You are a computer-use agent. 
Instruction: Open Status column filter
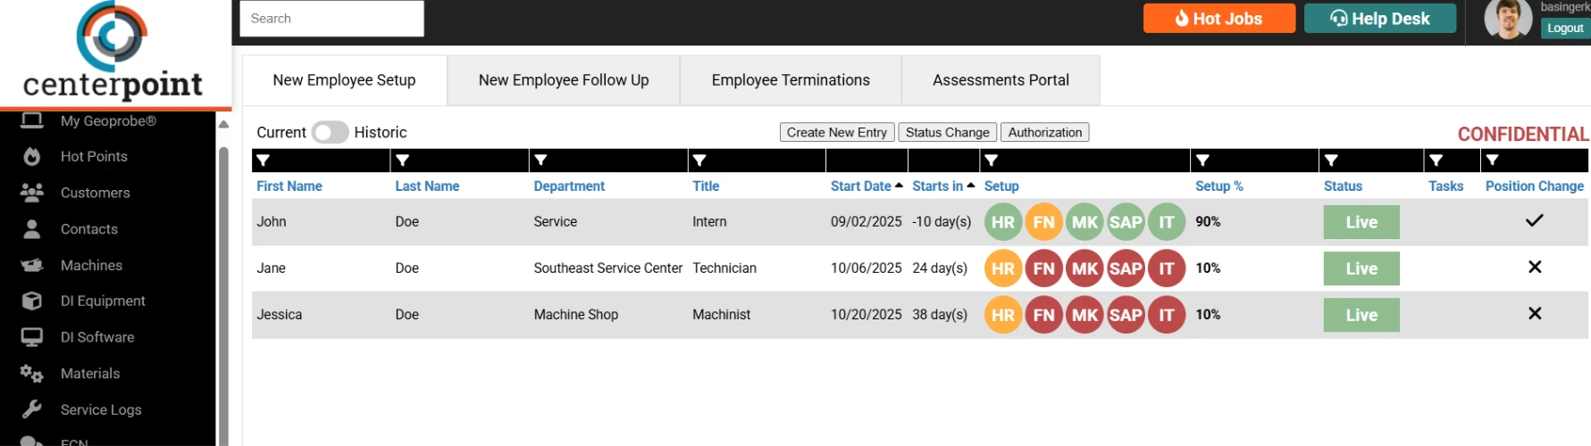pos(1331,161)
